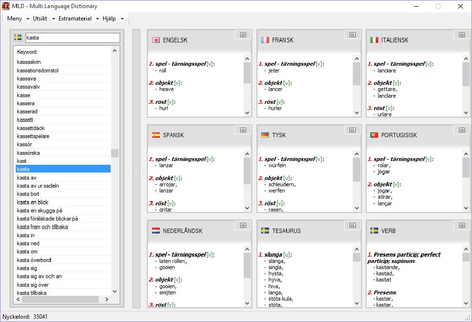Collapse the keyword sidebar with the arrow splitter
472x322 pixels.
[x=136, y=169]
